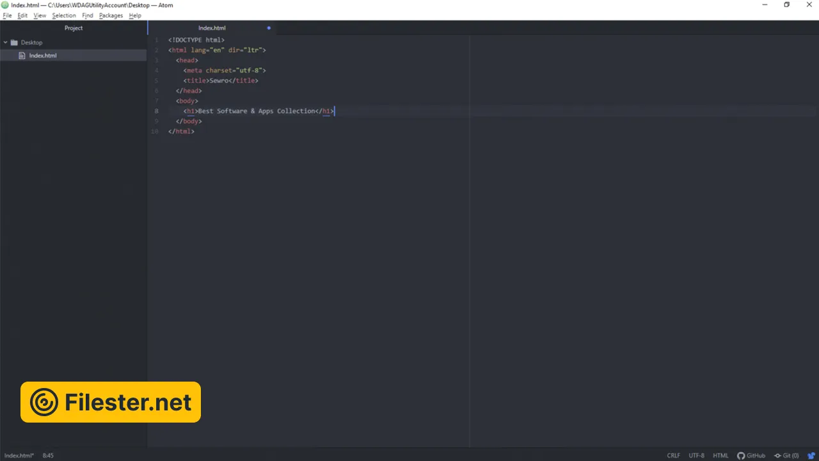Image resolution: width=819 pixels, height=461 pixels.
Task: Click the Index.html file icon in sidebar
Action: tap(22, 56)
